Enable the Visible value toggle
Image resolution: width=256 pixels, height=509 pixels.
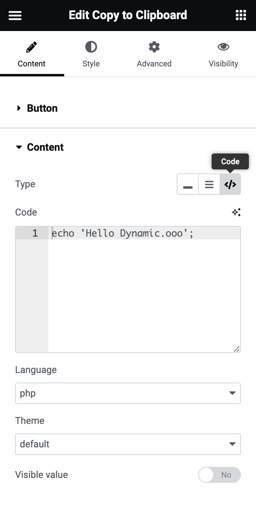(219, 475)
